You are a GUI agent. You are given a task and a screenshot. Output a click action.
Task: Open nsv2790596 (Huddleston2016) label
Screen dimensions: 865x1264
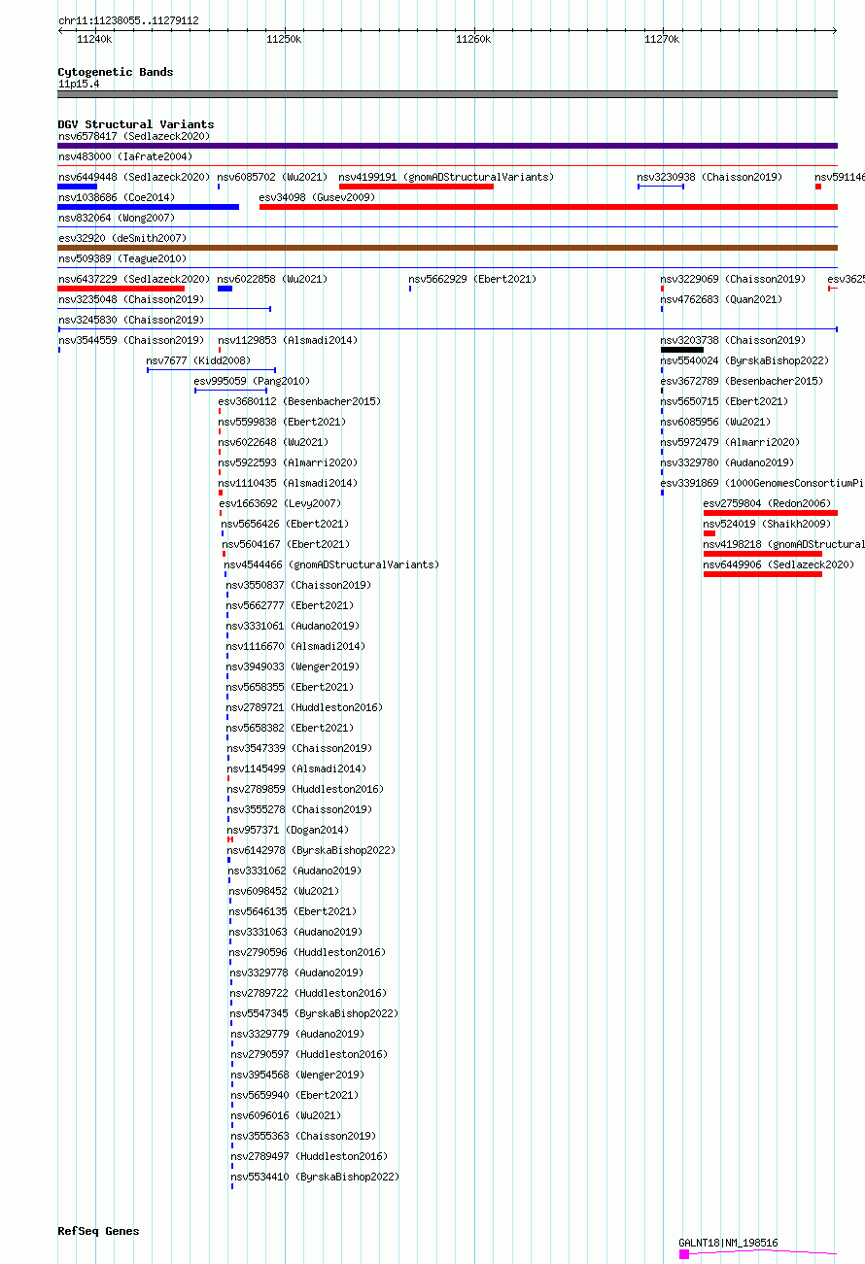coord(307,952)
